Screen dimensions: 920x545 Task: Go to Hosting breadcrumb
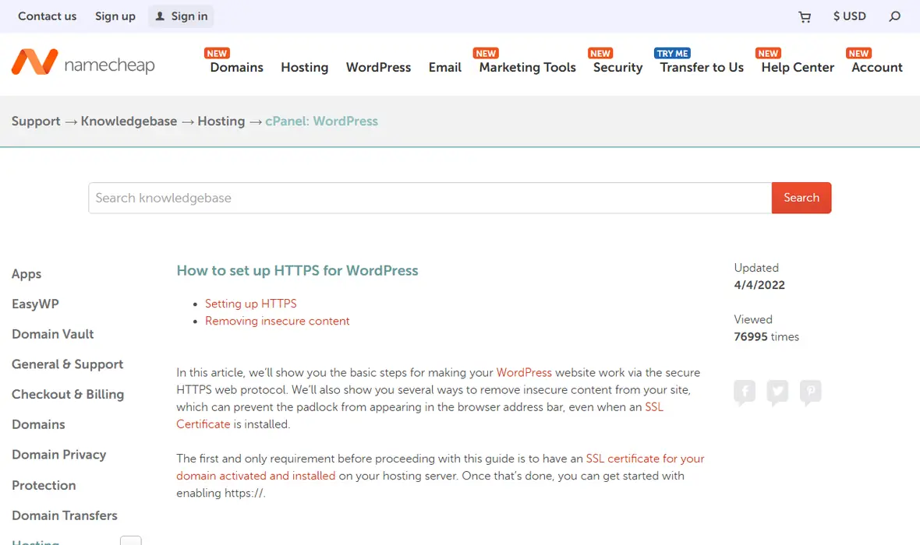click(221, 121)
